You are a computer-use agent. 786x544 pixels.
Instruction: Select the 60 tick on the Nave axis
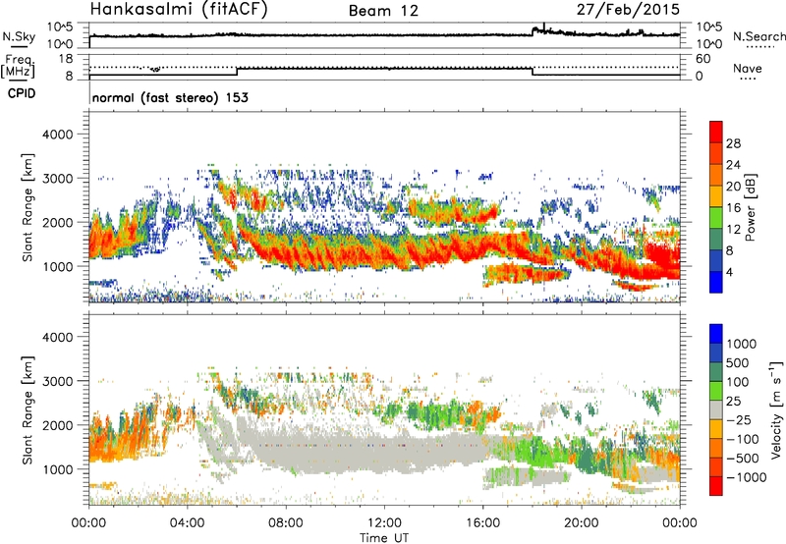coord(702,59)
